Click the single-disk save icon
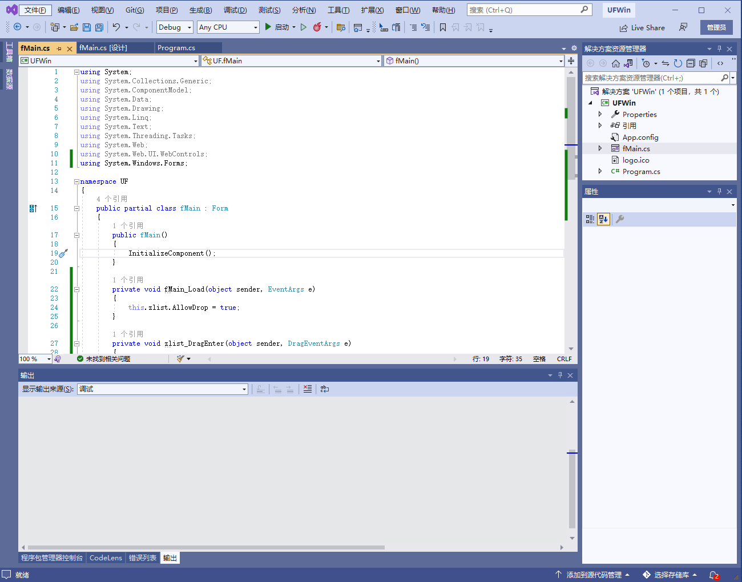 (x=87, y=27)
